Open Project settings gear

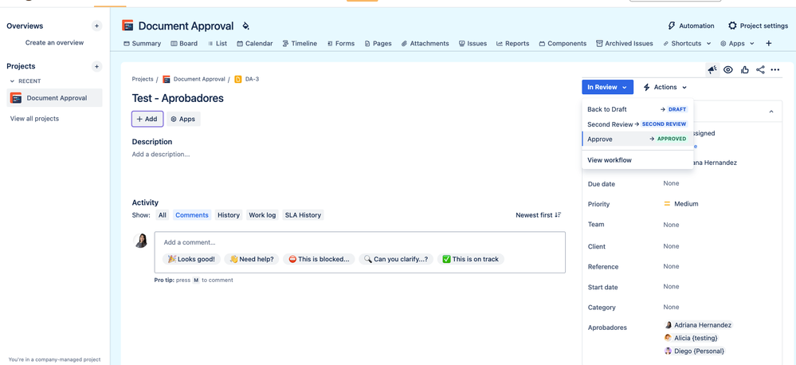(758, 26)
